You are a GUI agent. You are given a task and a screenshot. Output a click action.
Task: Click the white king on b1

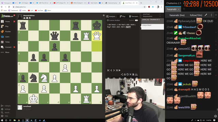click(x=33, y=99)
